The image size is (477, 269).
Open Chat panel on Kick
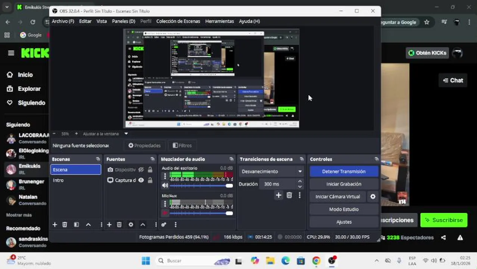coord(453,80)
